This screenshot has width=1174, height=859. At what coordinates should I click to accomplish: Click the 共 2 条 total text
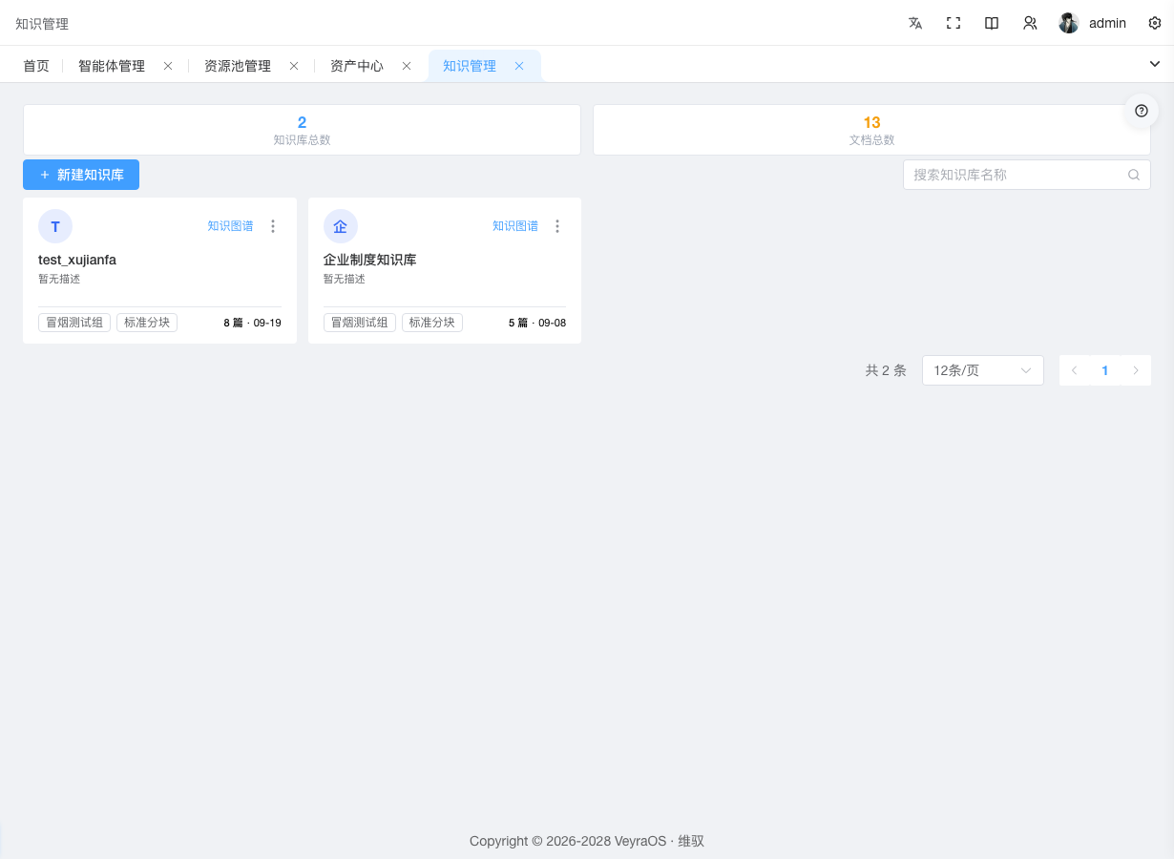(886, 370)
